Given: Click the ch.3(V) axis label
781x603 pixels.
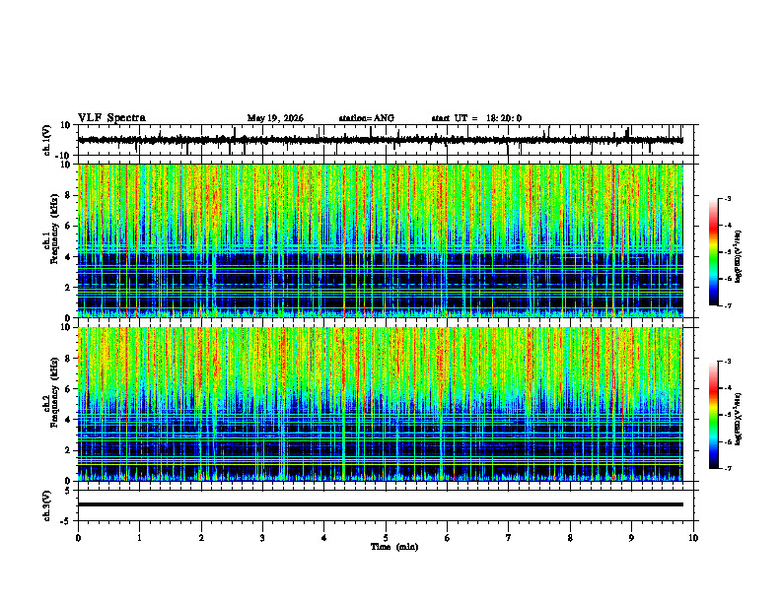Looking at the screenshot, I should coord(47,505).
